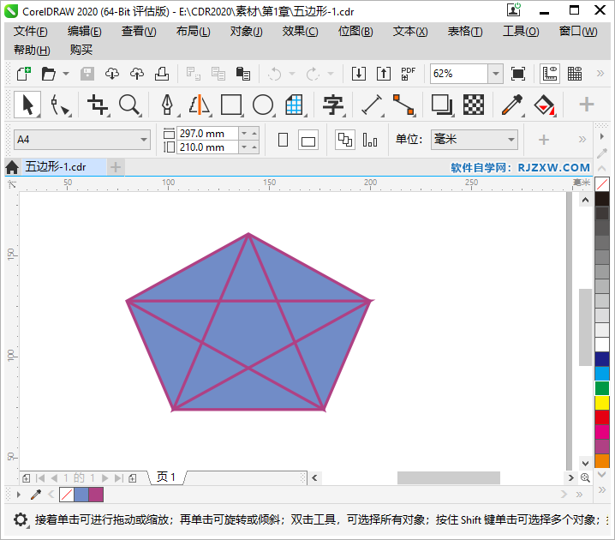Select the Rectangle tool
615x540 pixels.
click(231, 105)
